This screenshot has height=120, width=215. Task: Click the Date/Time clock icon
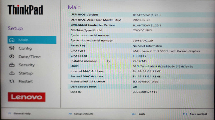click(12, 57)
